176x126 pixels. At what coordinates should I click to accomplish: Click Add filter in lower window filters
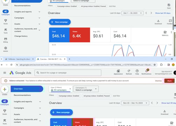pos(117,96)
